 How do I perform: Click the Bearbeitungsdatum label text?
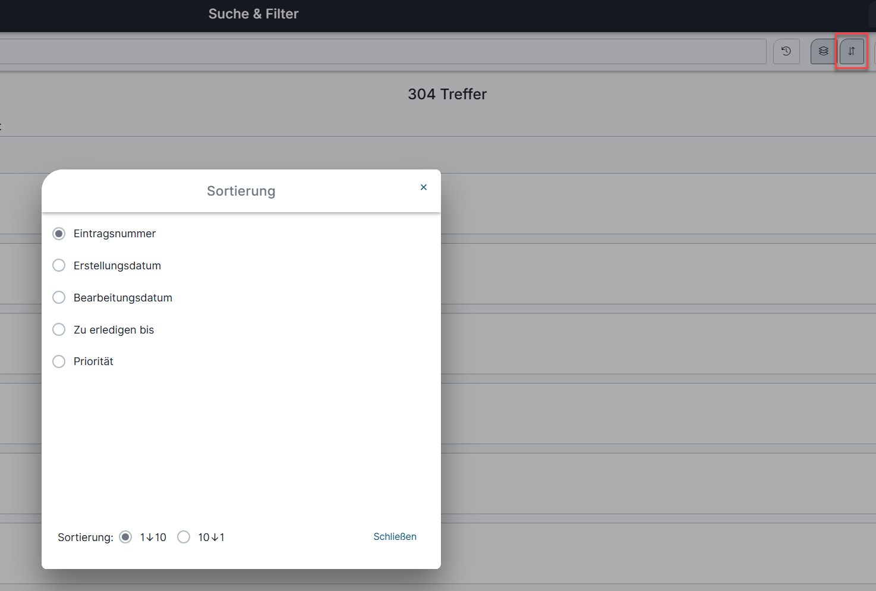pyautogui.click(x=122, y=298)
